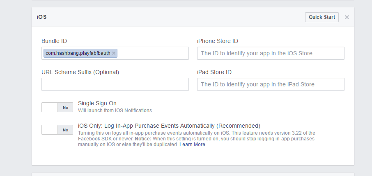Image resolution: width=372 pixels, height=176 pixels.
Task: Click the URL Scheme Suffix (Optional) label
Action: click(80, 72)
